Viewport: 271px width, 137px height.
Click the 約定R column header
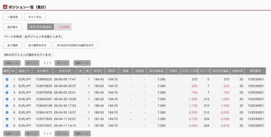tap(98, 71)
